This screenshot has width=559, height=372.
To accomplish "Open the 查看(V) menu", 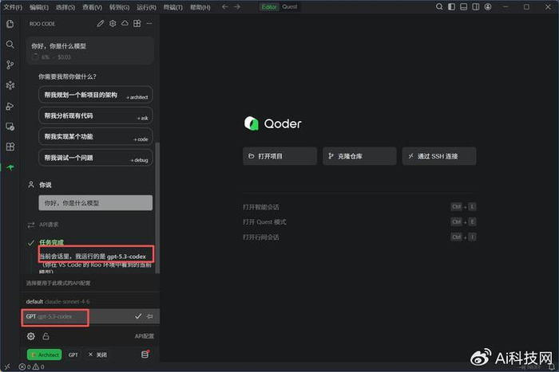I will tap(92, 7).
